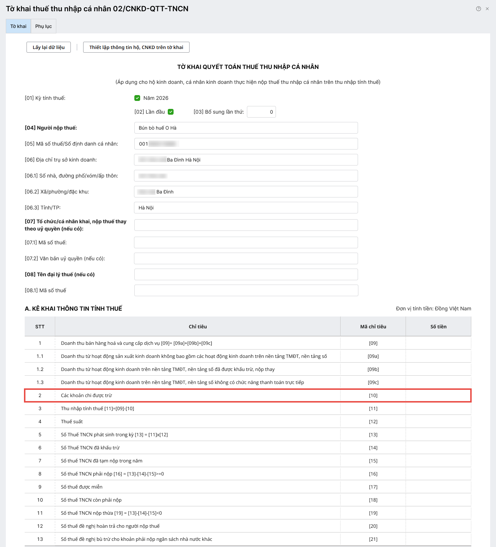Click the Địa chỉ trụ sở kinh doanh field

(246, 160)
